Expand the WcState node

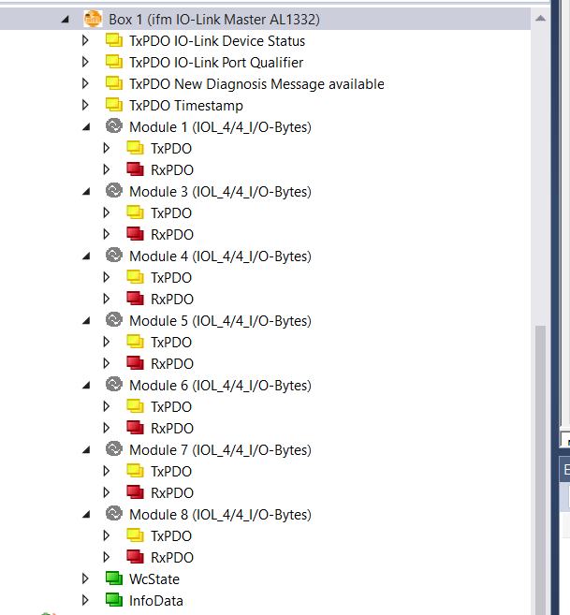[x=85, y=578]
